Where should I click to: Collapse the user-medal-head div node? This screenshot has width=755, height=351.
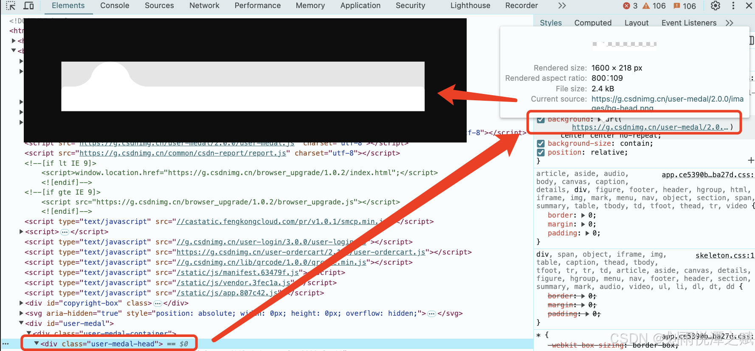37,343
